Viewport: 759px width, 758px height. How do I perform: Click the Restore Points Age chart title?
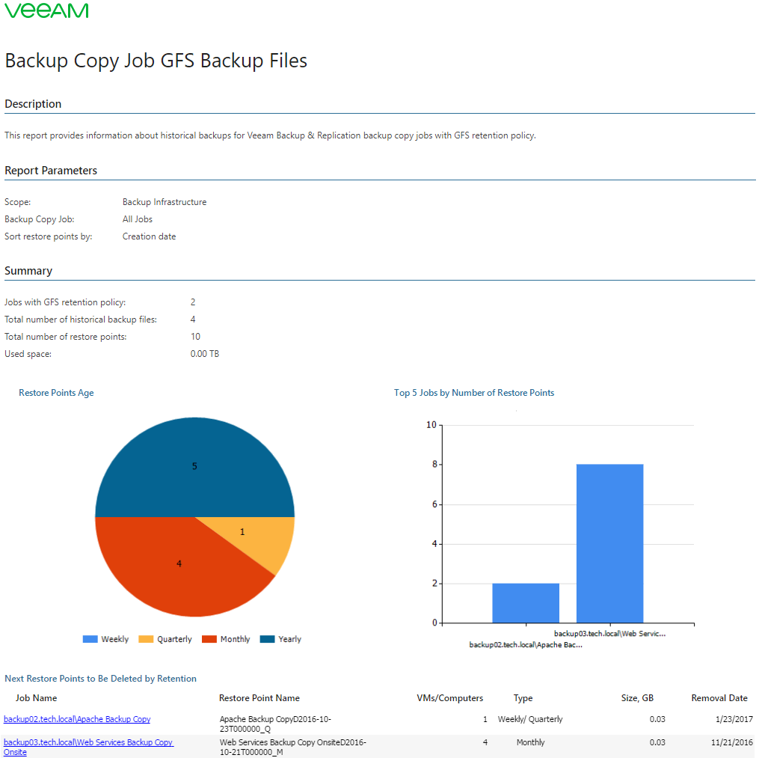click(56, 393)
